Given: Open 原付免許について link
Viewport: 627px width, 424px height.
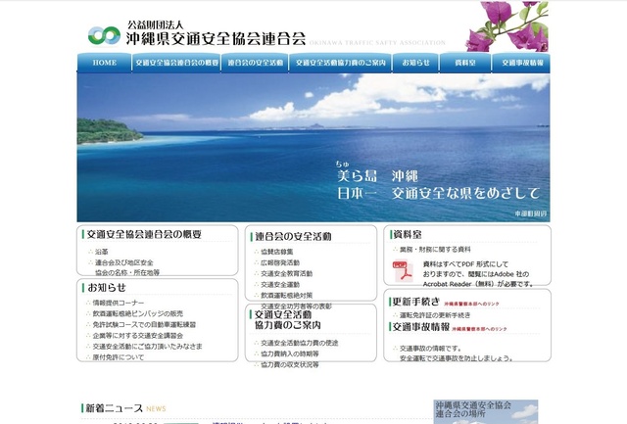Looking at the screenshot, I should tap(119, 356).
